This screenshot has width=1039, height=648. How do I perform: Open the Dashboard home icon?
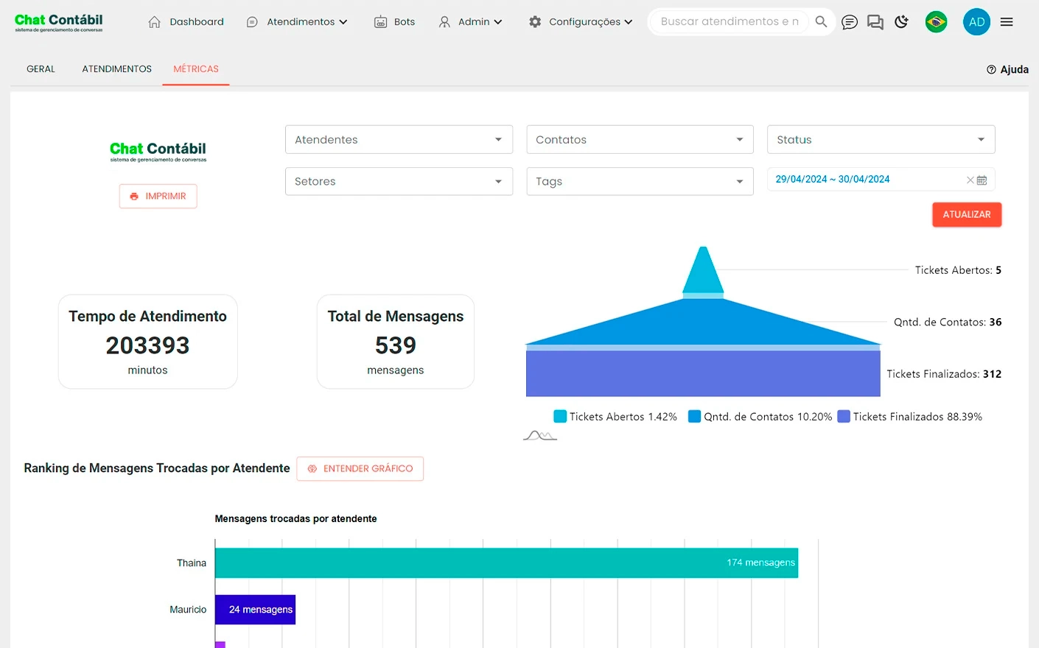[154, 22]
